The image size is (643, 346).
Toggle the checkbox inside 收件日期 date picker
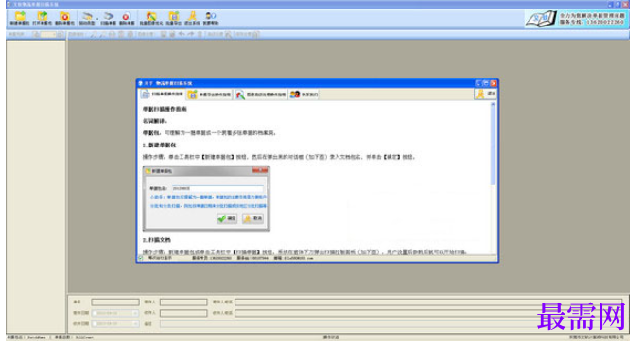click(95, 324)
